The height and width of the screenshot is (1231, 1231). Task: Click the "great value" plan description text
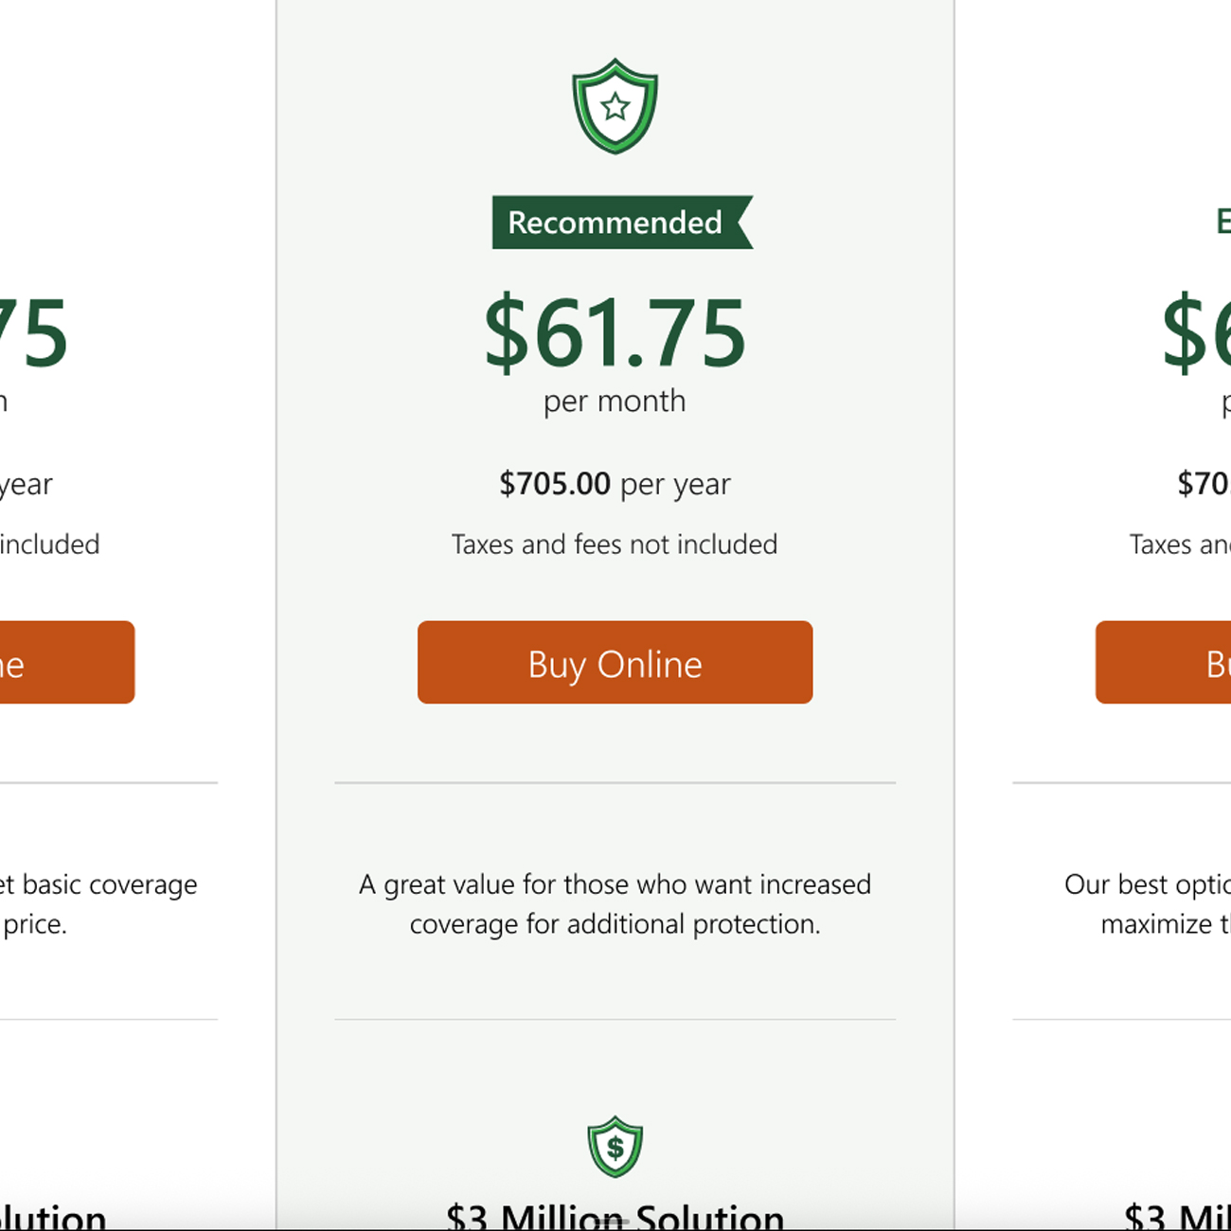[x=615, y=904]
